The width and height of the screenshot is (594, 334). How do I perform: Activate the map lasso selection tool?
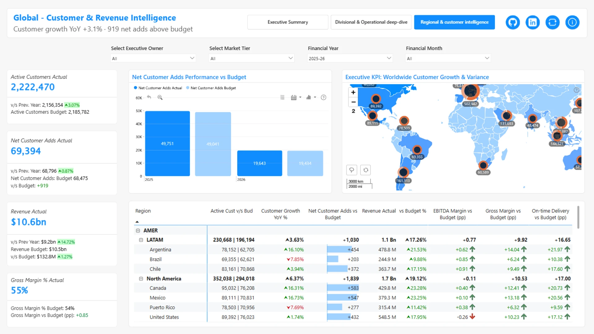[x=351, y=170]
